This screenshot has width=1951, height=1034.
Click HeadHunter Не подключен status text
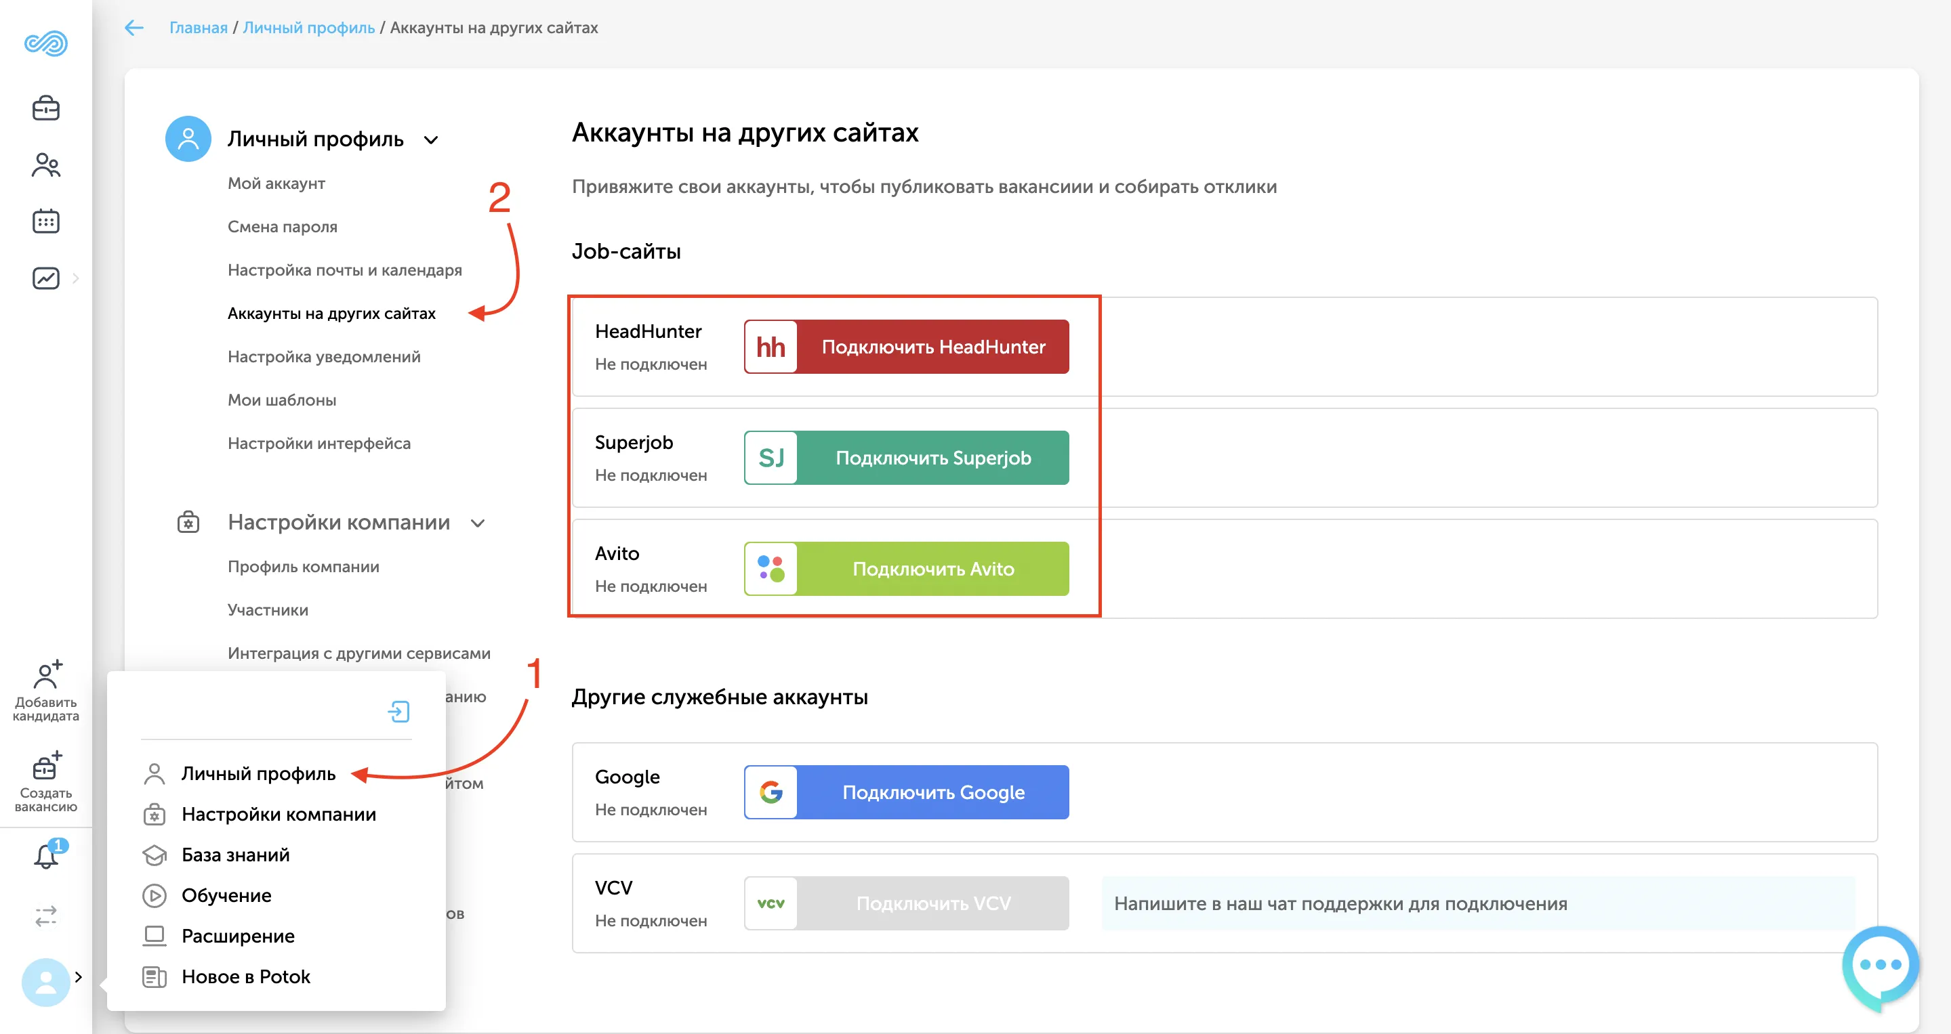pos(651,364)
